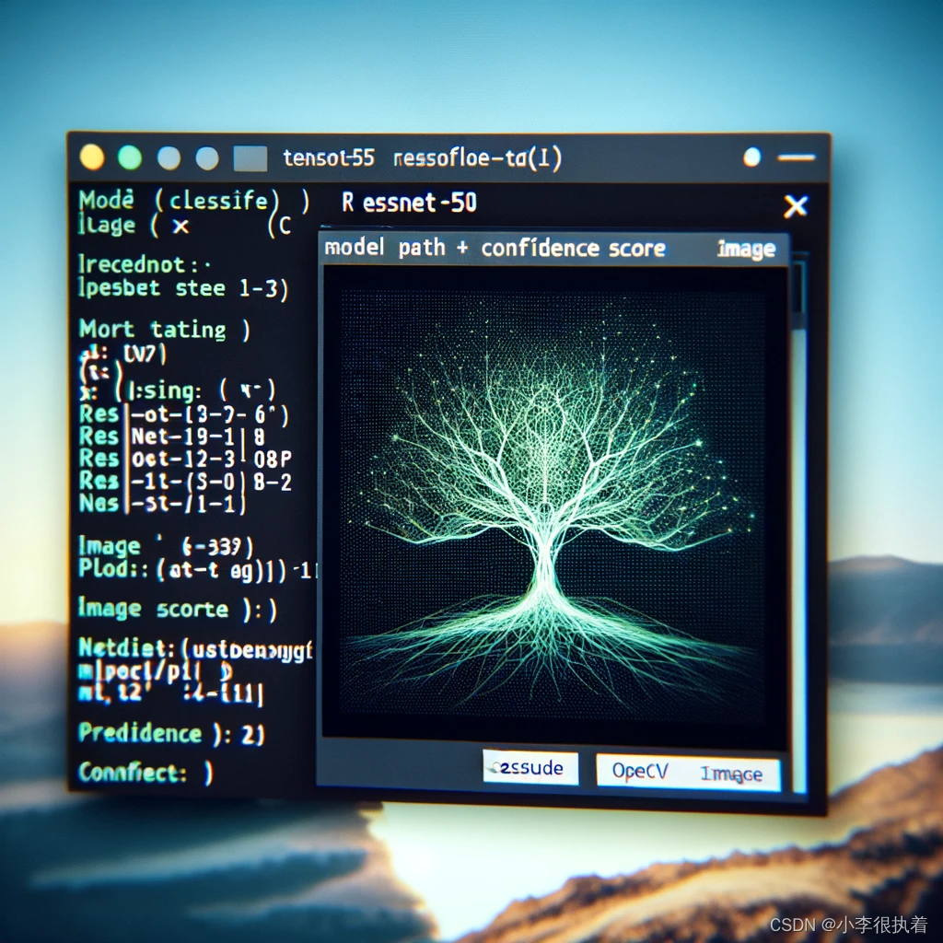Click the yellow traffic-light dot
943x943 pixels.
pyautogui.click(x=90, y=157)
